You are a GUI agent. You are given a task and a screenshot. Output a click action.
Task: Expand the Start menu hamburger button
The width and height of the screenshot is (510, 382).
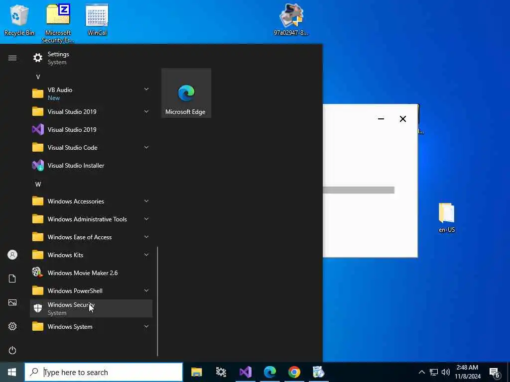coord(12,58)
